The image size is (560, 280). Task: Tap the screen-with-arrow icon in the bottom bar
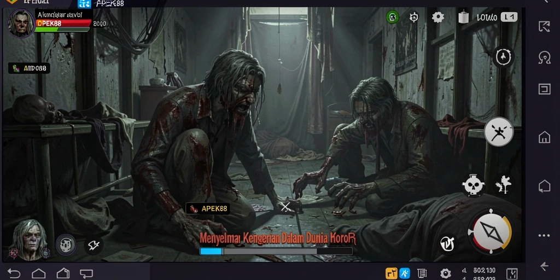(86, 274)
